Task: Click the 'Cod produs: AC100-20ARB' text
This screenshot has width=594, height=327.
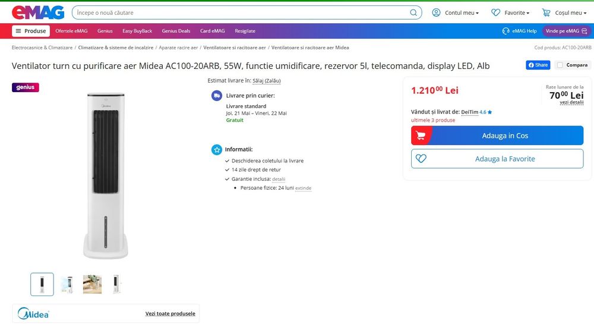Action: (x=563, y=48)
